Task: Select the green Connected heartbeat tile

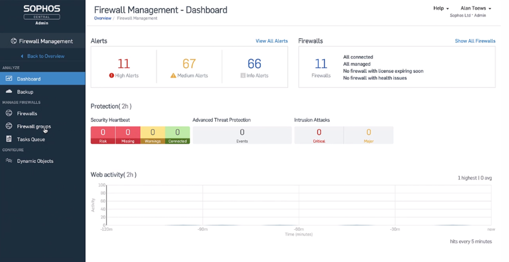Action: pyautogui.click(x=178, y=135)
